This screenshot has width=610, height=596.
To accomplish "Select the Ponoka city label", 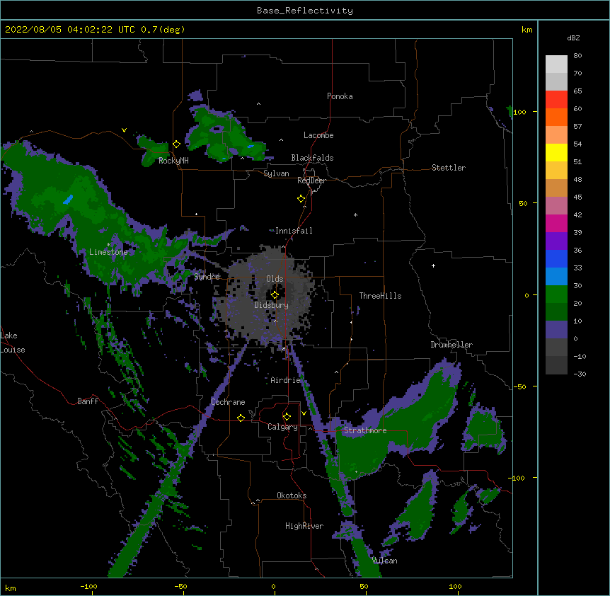I will 340,96.
